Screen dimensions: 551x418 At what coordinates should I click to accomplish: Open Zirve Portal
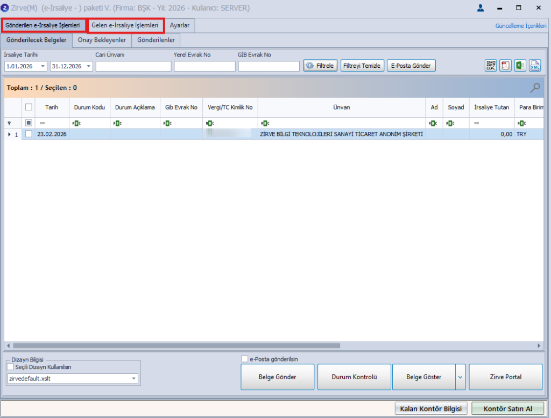505,377
